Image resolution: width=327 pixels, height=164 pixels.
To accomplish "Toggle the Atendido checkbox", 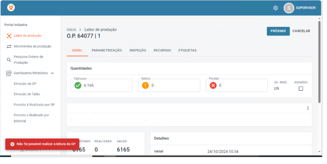I will coord(301,89).
